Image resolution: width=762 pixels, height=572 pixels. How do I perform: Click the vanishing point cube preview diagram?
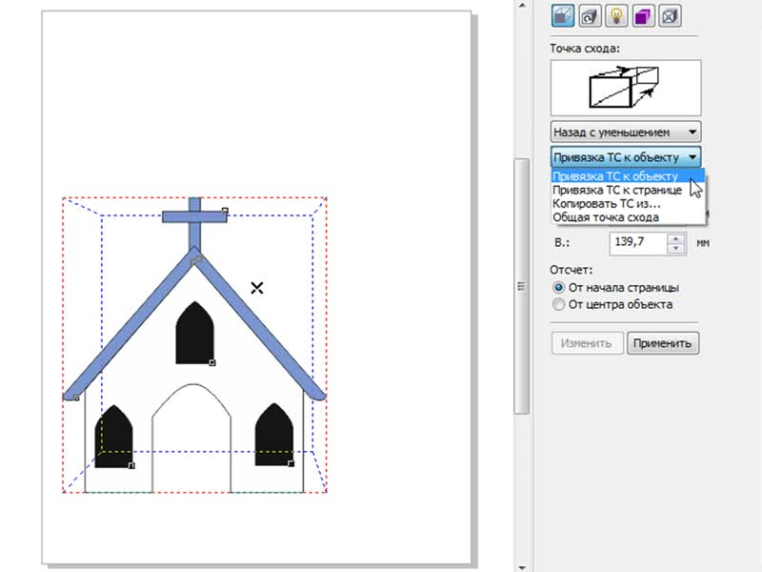click(x=625, y=88)
